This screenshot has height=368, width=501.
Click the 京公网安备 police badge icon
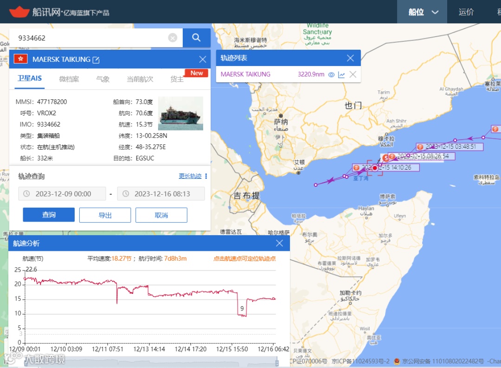pyautogui.click(x=397, y=361)
